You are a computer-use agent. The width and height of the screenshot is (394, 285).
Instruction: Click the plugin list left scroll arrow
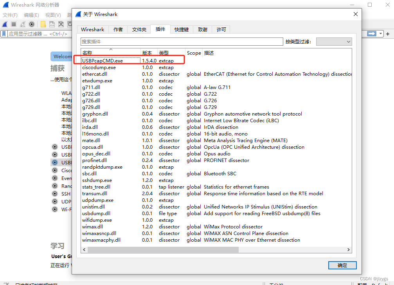84,249
